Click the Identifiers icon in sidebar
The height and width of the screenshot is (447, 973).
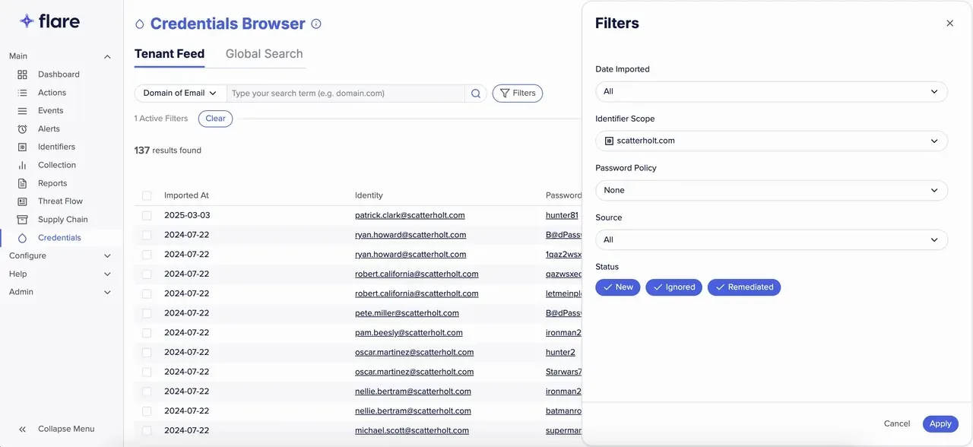tap(22, 147)
